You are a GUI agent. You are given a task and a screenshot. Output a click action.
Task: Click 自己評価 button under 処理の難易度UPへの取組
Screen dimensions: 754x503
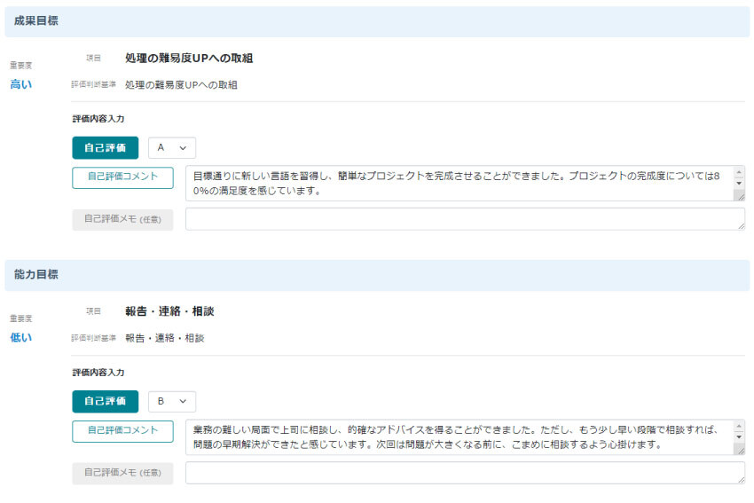click(x=106, y=147)
